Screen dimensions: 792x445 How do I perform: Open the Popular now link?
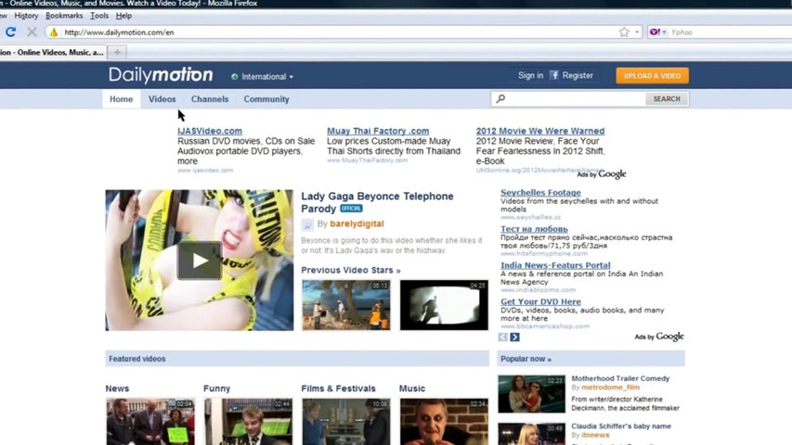coord(526,359)
